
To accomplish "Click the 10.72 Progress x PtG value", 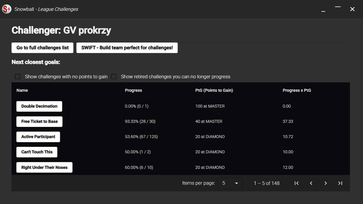I will pyautogui.click(x=288, y=137).
